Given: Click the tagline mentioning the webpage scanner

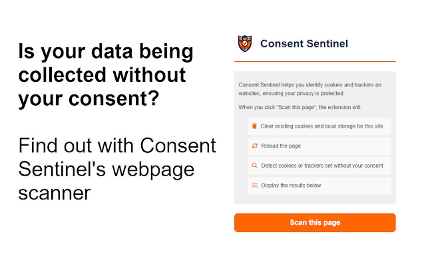Looking at the screenshot, I should pyautogui.click(x=117, y=168).
